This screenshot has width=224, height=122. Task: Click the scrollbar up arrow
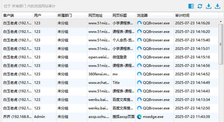tap(221, 22)
